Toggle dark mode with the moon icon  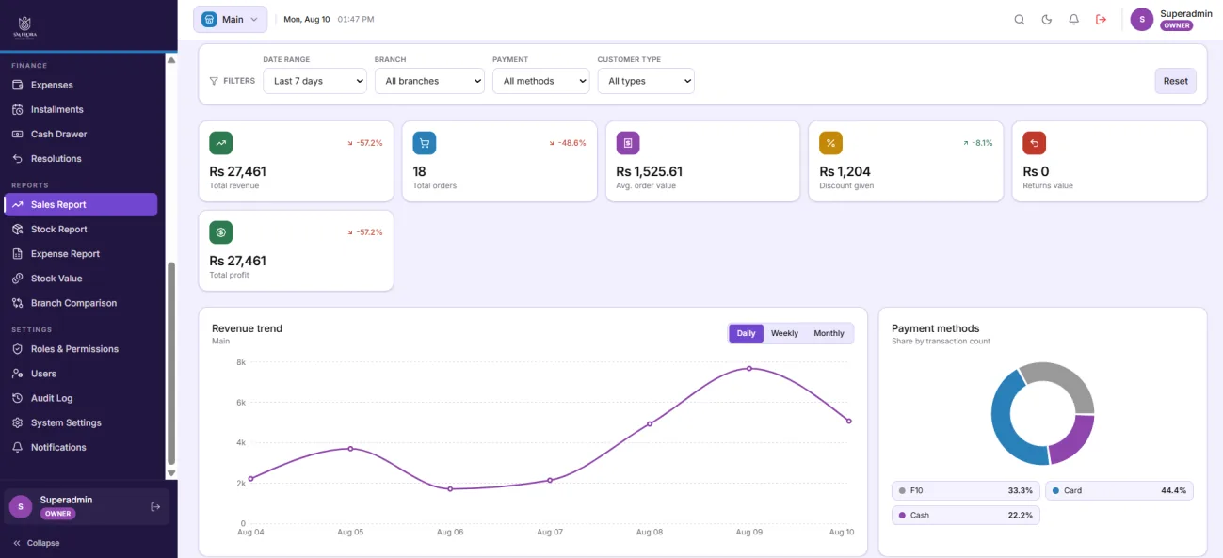1046,20
